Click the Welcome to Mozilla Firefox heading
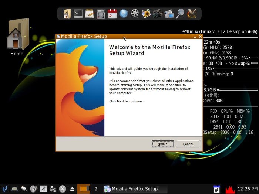259x194 pixels. pos(149,50)
